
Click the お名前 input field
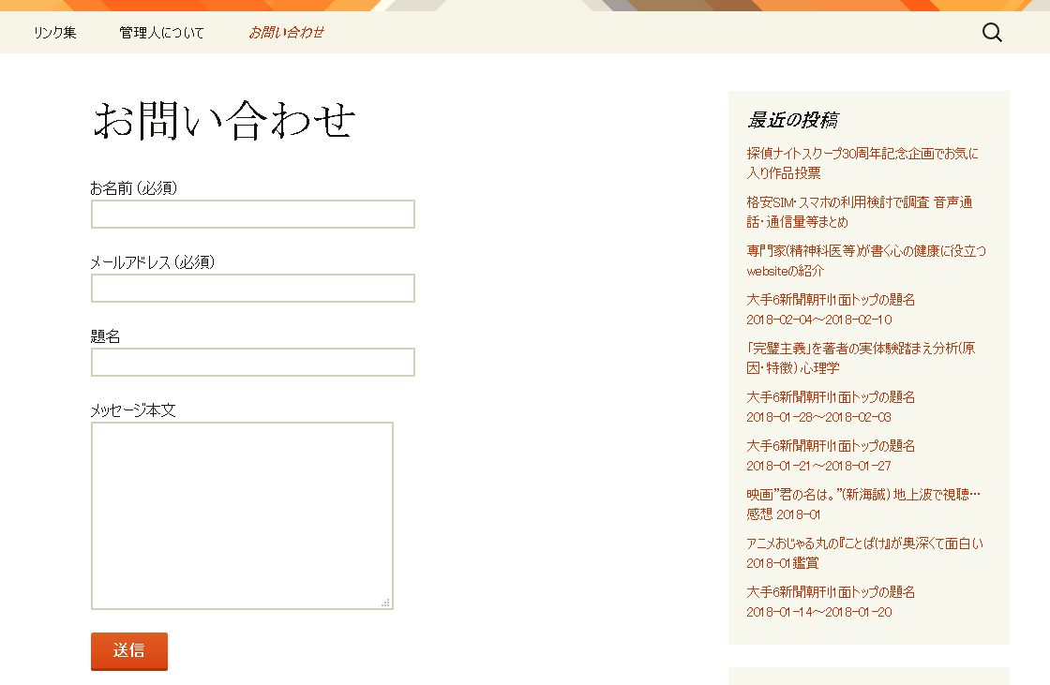(252, 215)
